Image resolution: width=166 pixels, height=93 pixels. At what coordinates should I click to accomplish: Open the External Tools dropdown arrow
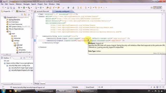(x=31, y=7)
